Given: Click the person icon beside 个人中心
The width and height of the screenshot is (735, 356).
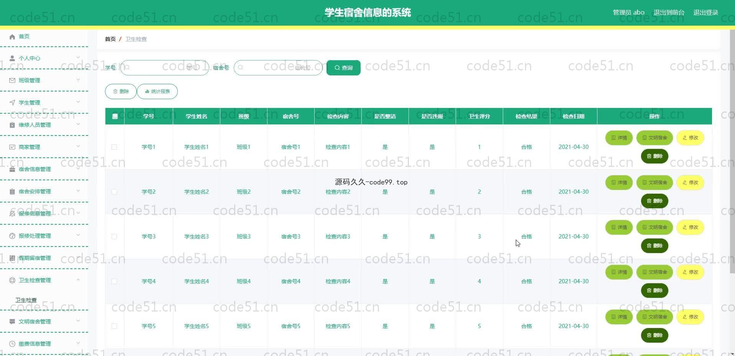Looking at the screenshot, I should coord(12,58).
